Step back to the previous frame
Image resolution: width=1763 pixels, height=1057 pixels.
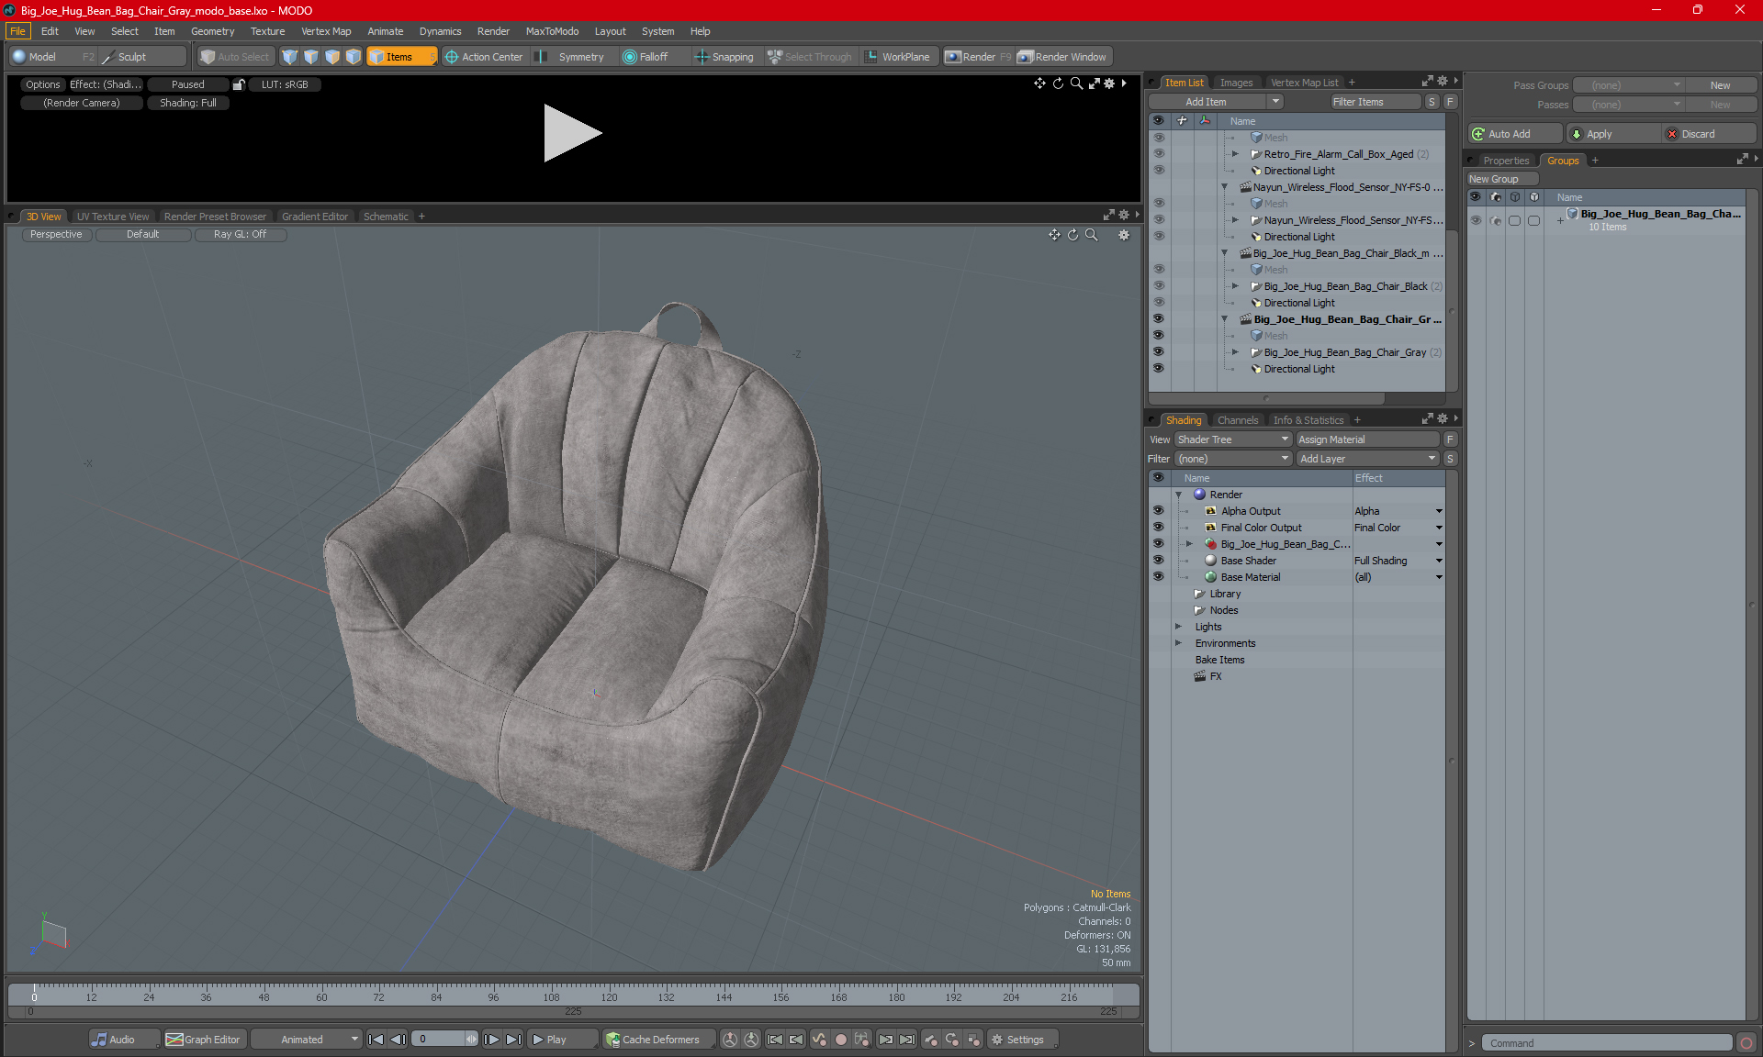(x=398, y=1040)
